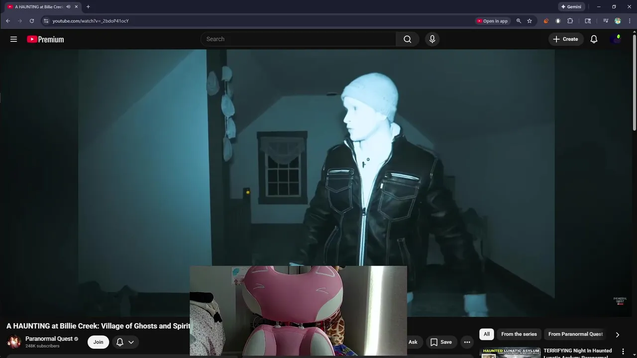Click the gray hand extension icon
Screen dimensions: 637x358
pos(558,21)
